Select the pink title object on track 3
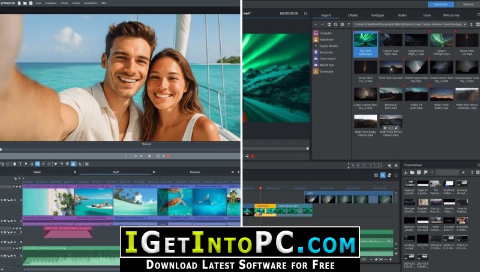 point(68,232)
